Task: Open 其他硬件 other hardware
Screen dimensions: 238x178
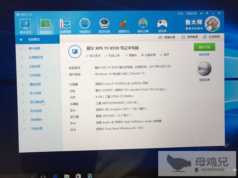Action: 36,120
